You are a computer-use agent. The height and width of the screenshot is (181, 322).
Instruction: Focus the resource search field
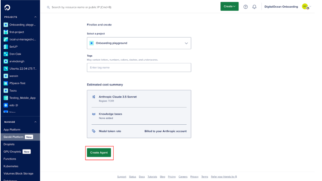tap(81, 7)
